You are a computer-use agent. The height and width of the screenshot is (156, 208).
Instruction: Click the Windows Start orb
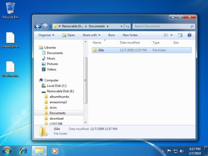point(7,151)
